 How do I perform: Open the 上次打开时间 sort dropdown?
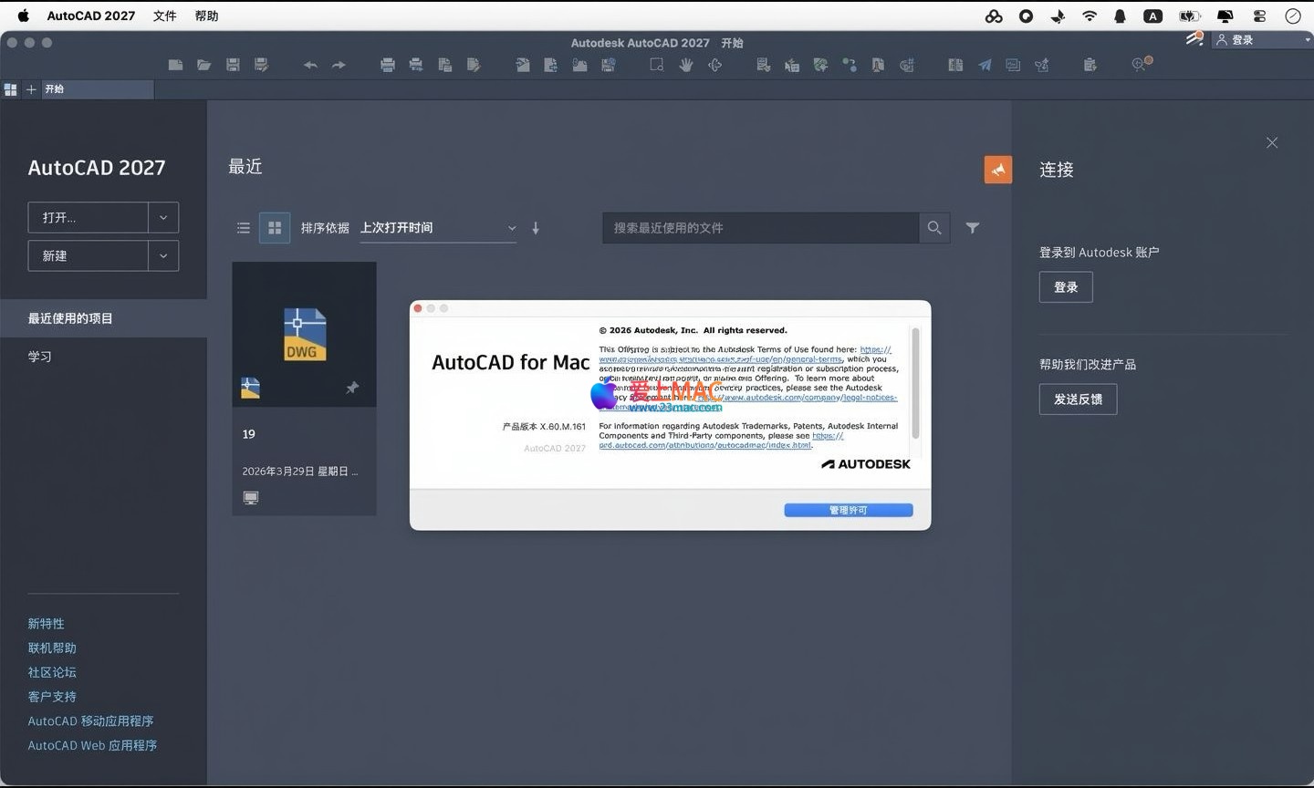[438, 228]
